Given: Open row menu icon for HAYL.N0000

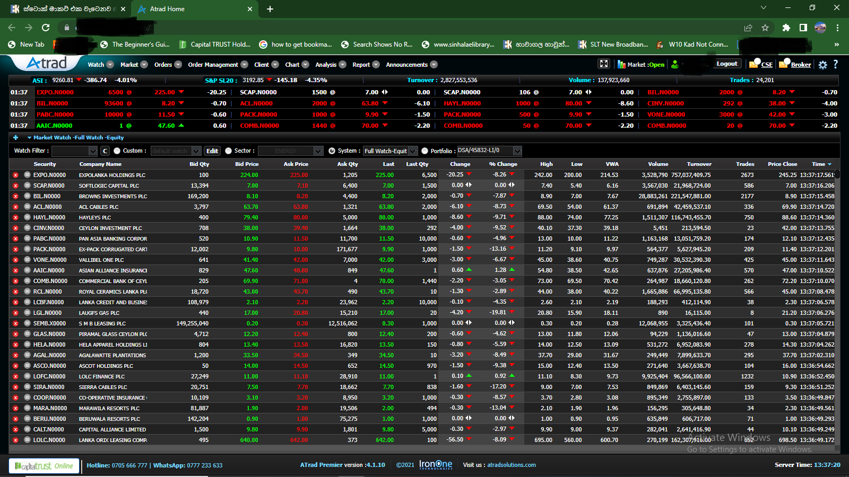Looking at the screenshot, I should click(x=27, y=217).
